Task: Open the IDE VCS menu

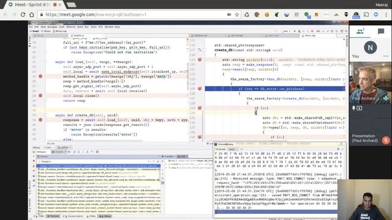Action: [100, 27]
